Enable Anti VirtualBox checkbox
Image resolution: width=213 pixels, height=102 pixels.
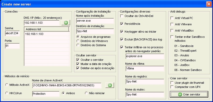click(x=172, y=31)
